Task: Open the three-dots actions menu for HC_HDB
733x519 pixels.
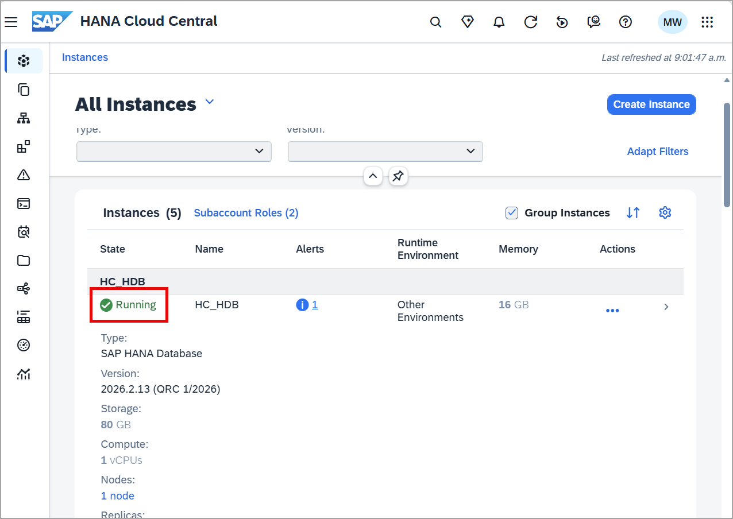Action: tap(612, 311)
